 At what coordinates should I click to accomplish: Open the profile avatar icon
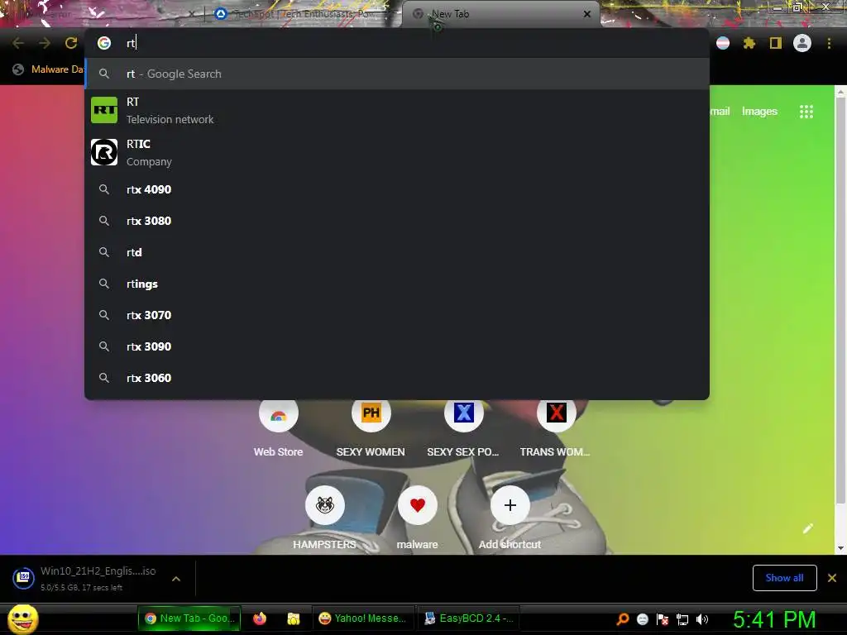click(802, 43)
